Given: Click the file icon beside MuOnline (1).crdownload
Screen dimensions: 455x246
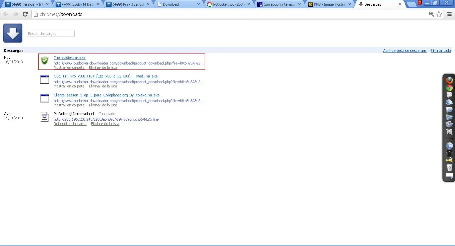Looking at the screenshot, I should [45, 117].
